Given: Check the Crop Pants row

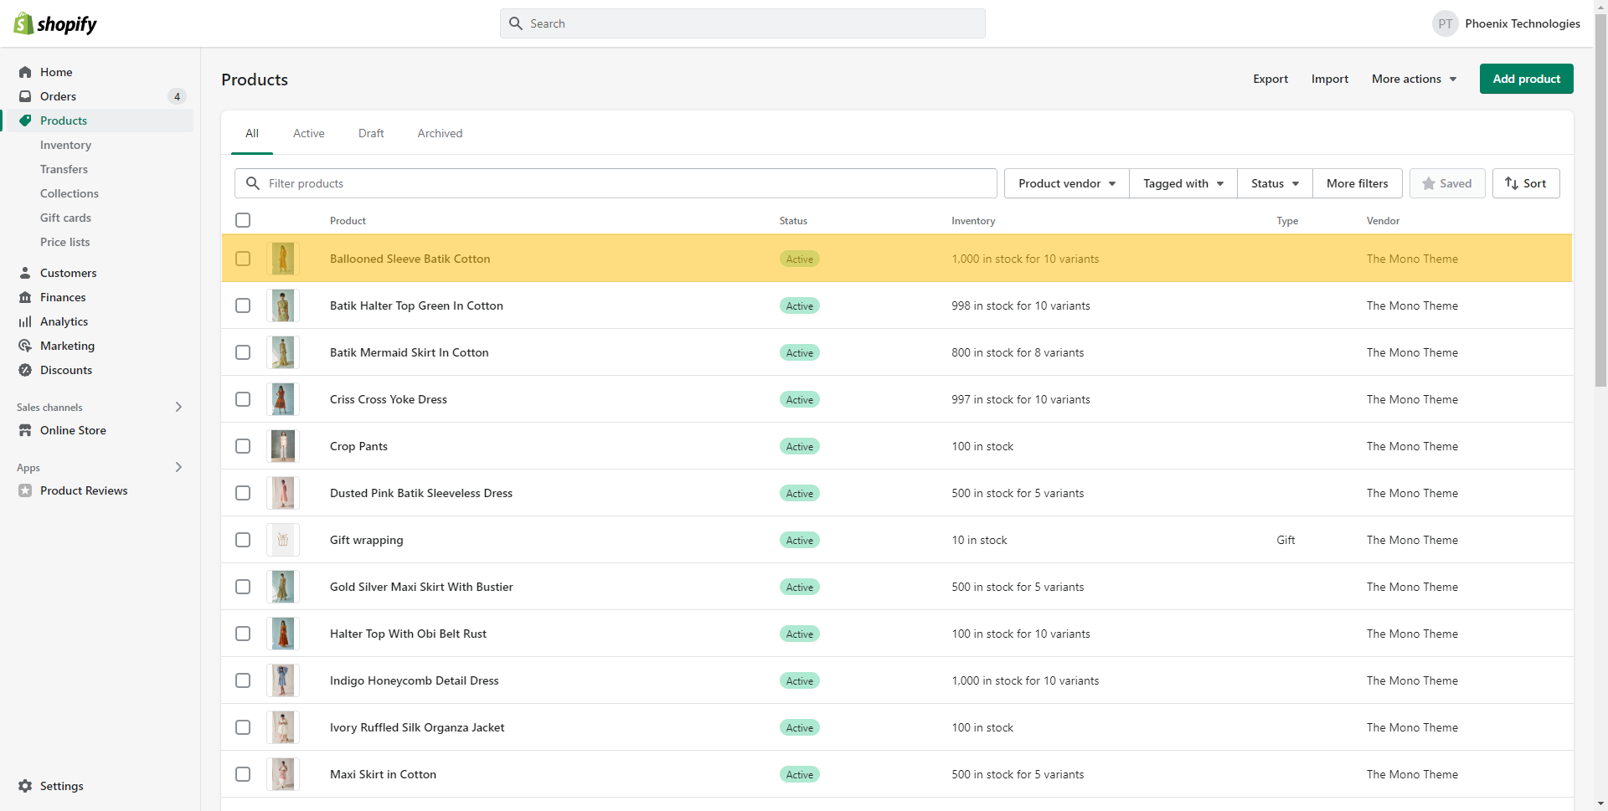Looking at the screenshot, I should click(x=243, y=446).
